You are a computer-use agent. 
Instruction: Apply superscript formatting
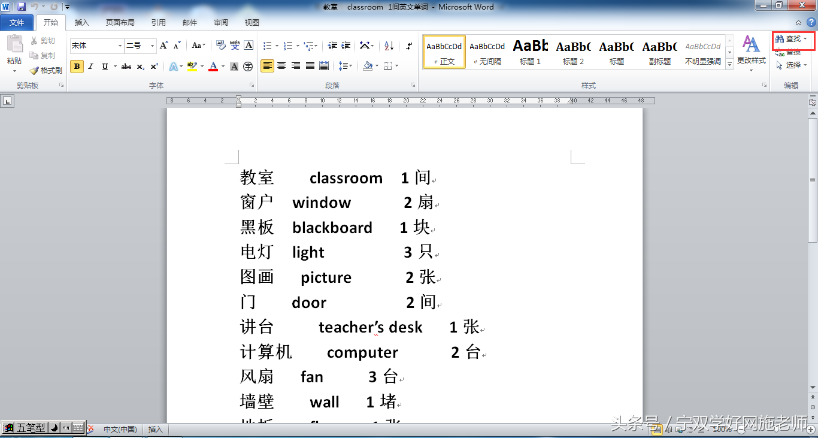[154, 67]
